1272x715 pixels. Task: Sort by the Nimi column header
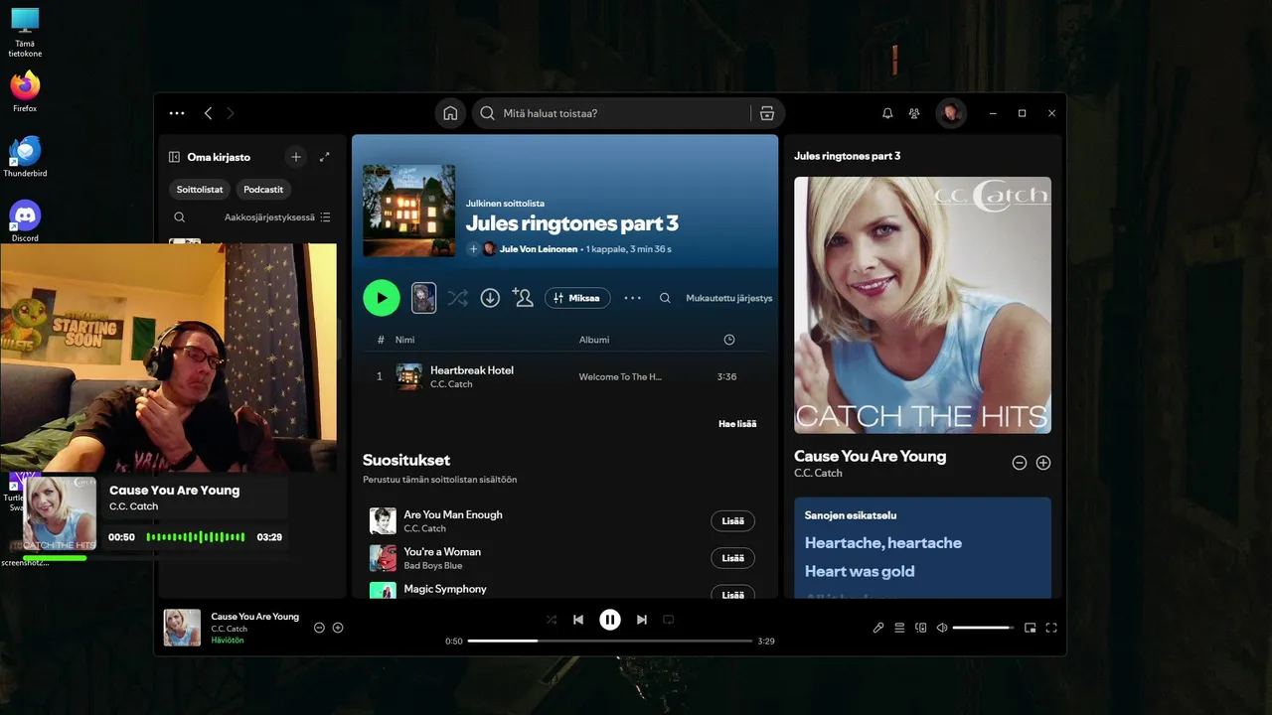click(x=404, y=340)
